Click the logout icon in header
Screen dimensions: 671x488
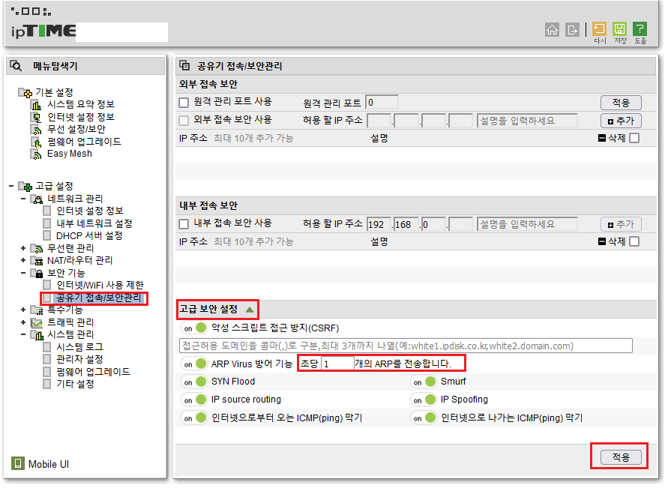572,29
